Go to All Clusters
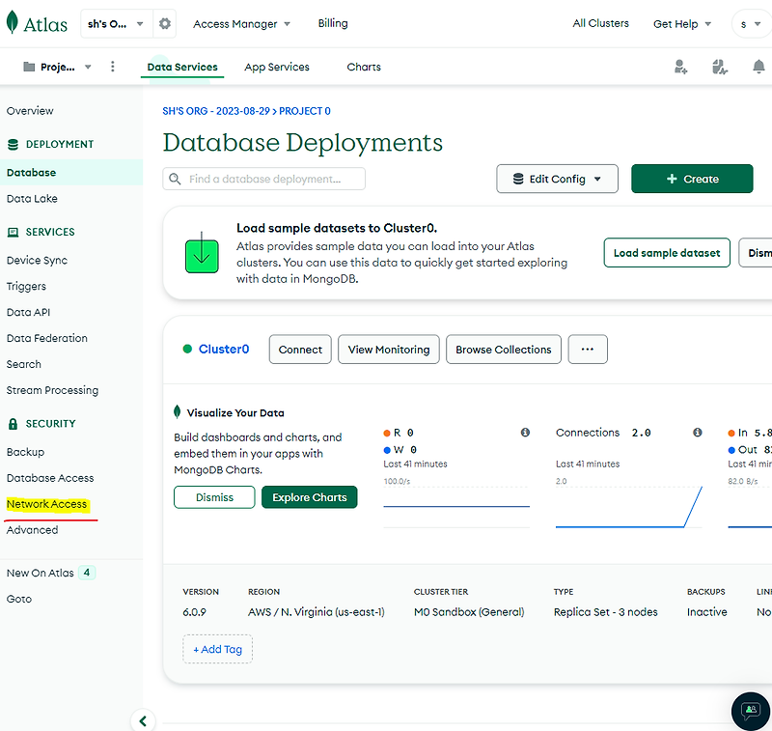The width and height of the screenshot is (772, 731). tap(600, 23)
